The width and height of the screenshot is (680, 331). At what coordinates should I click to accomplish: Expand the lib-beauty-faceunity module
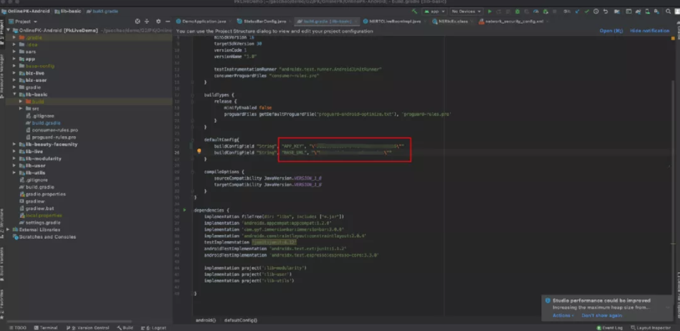[x=15, y=144]
